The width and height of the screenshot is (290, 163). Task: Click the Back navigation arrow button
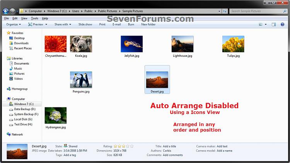click(6, 11)
